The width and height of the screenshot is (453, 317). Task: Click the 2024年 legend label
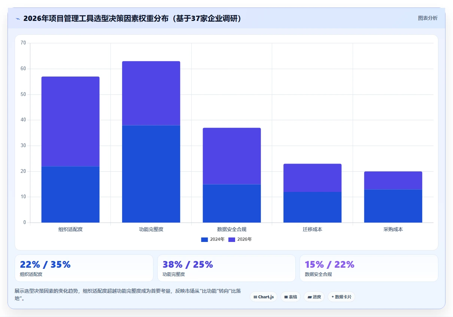pyautogui.click(x=217, y=239)
